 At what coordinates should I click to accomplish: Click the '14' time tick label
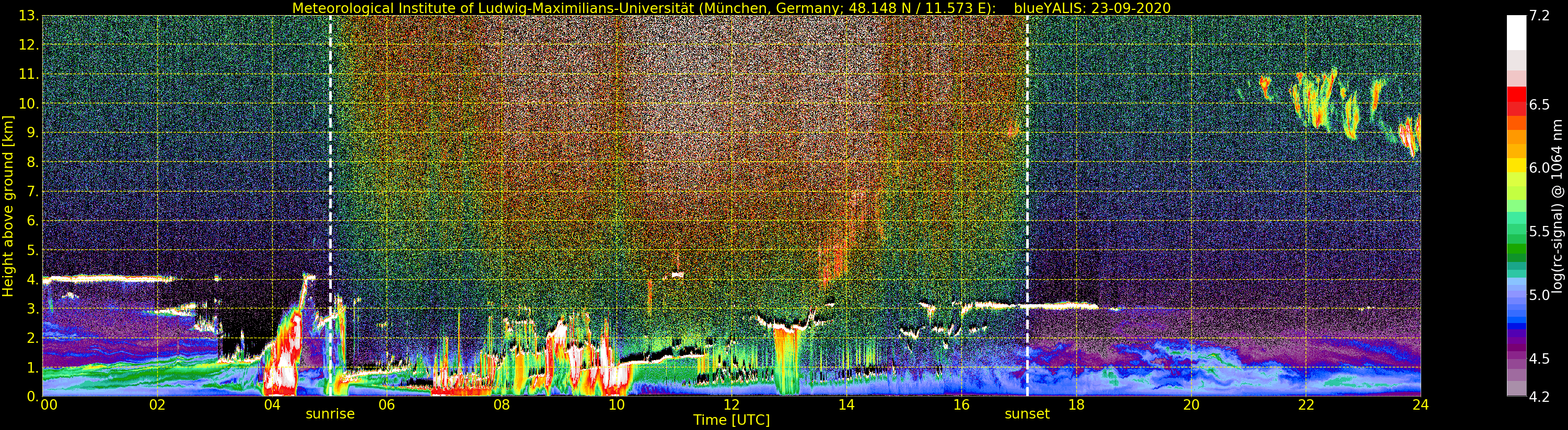tap(846, 405)
